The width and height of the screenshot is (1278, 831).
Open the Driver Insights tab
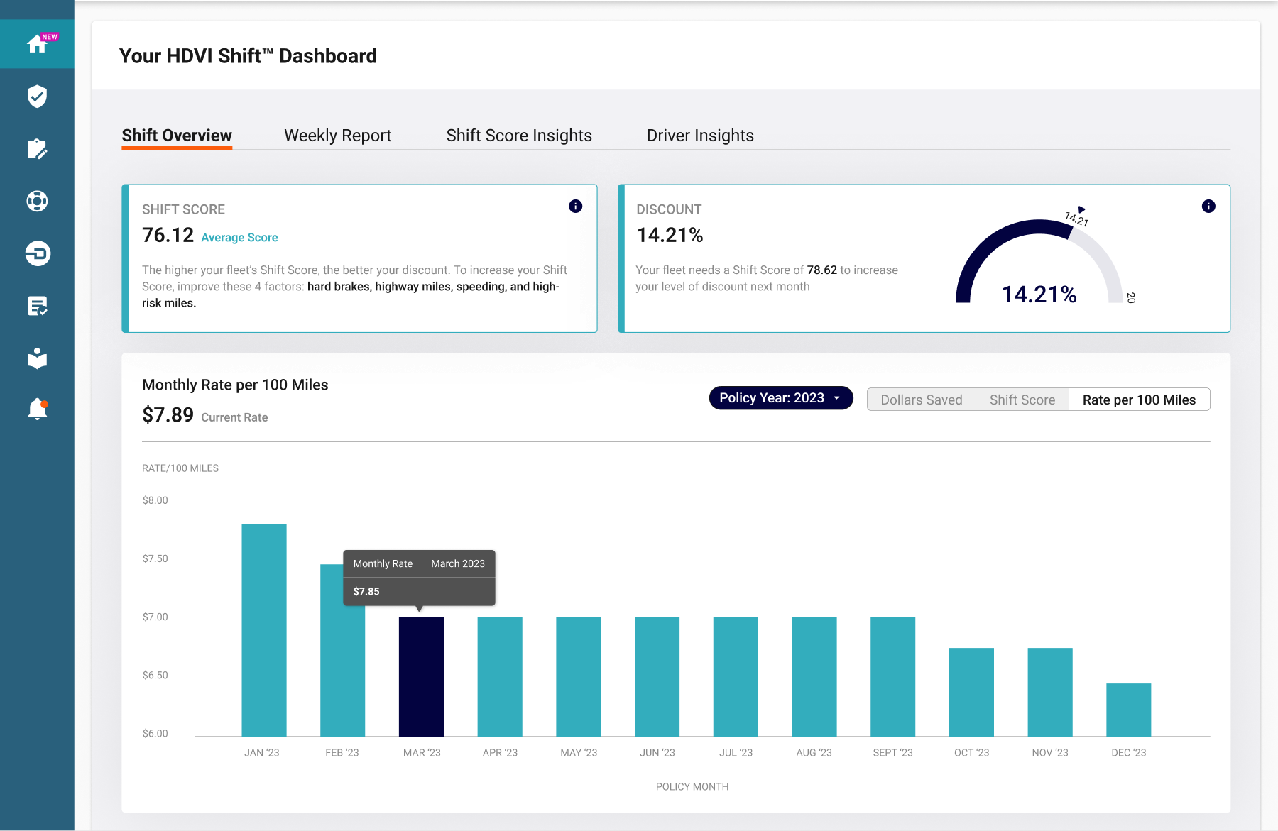[700, 136]
